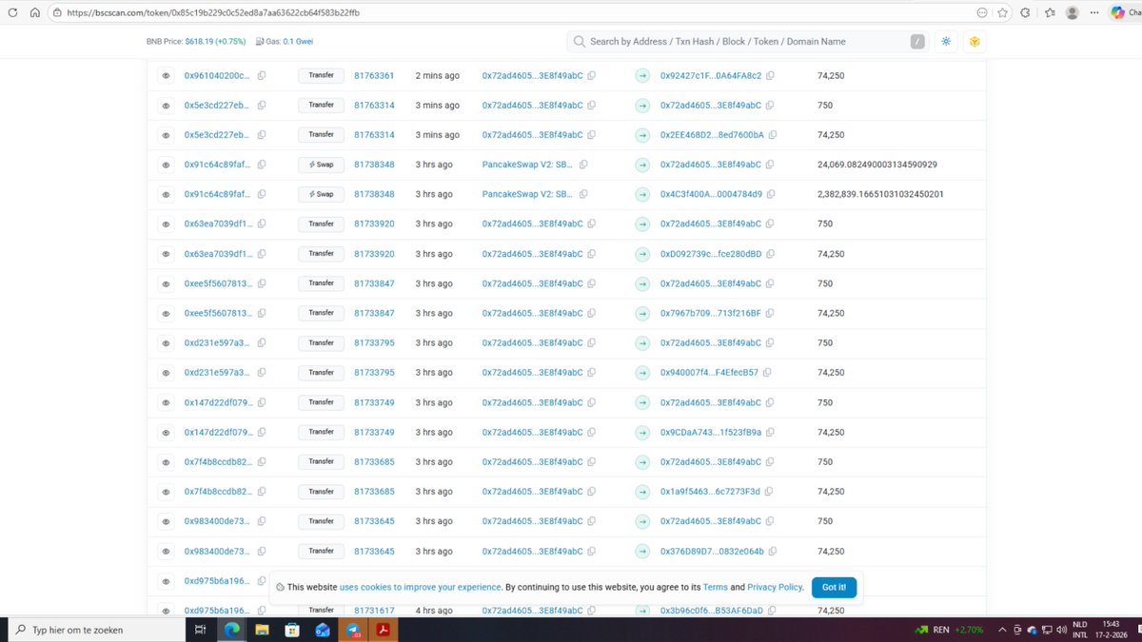This screenshot has width=1142, height=642.
Task: Open the BNB Price $618.19 link
Action: point(216,42)
